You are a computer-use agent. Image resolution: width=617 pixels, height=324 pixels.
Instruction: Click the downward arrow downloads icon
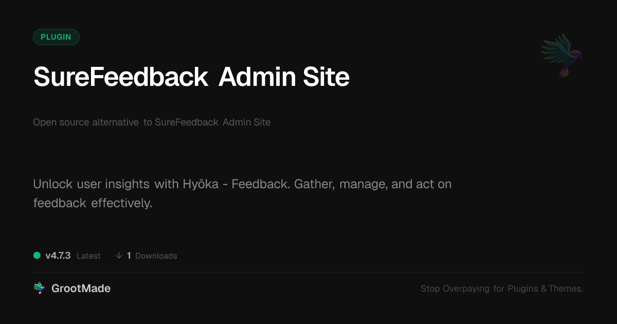coord(119,256)
